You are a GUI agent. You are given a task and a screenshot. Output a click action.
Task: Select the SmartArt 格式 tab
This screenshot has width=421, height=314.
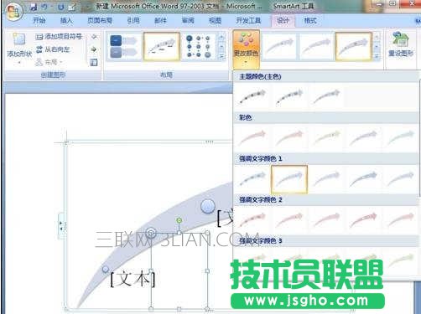click(x=310, y=20)
